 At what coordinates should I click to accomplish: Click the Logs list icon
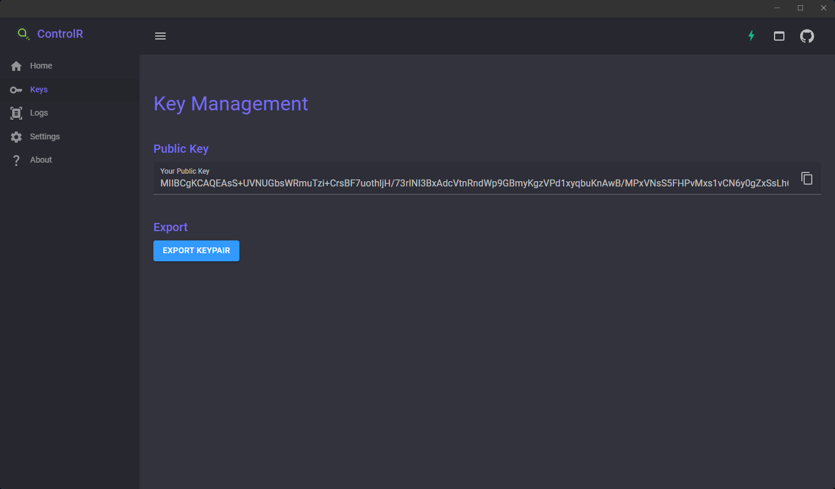(x=16, y=113)
